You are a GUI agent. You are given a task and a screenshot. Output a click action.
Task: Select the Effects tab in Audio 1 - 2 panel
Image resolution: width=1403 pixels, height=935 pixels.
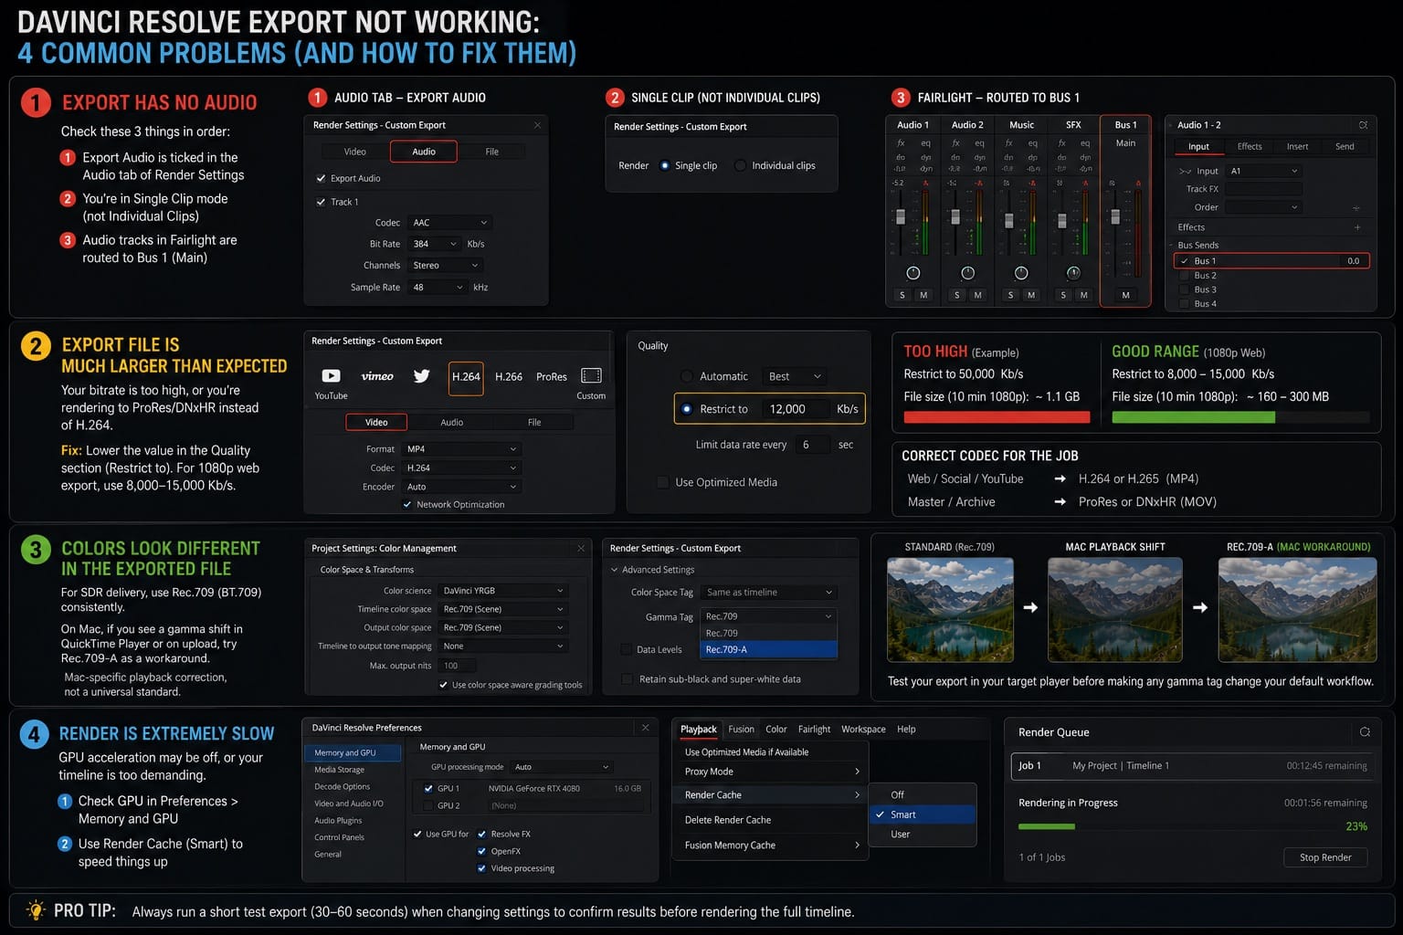click(1250, 146)
